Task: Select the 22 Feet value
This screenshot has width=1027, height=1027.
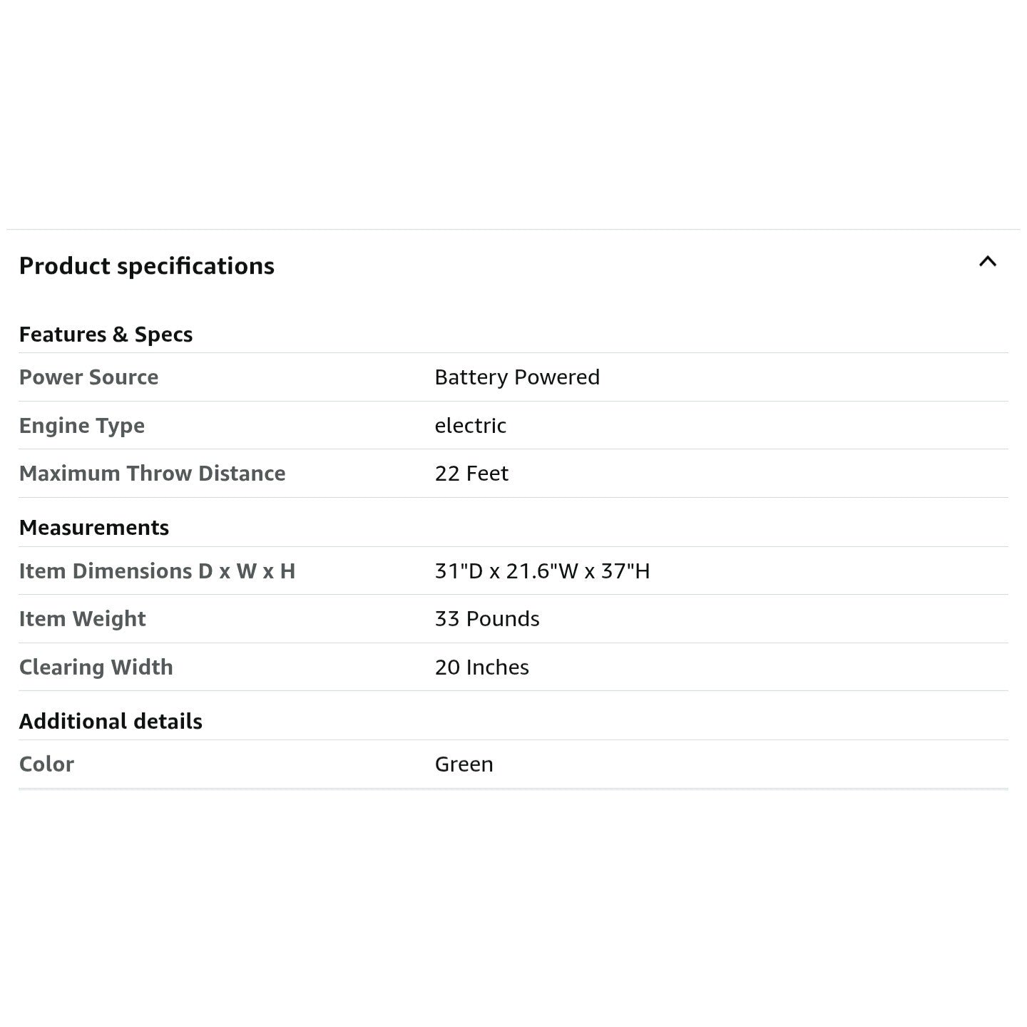Action: [x=471, y=474]
